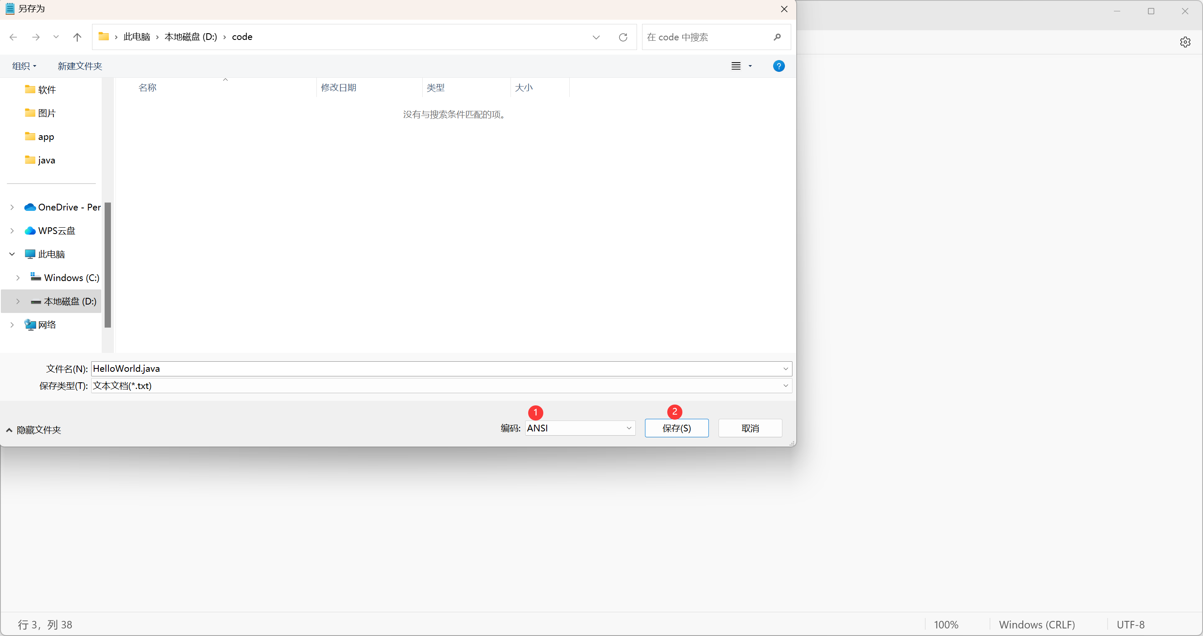Select the java folder in sidebar
Viewport: 1203px width, 636px height.
[x=45, y=160]
